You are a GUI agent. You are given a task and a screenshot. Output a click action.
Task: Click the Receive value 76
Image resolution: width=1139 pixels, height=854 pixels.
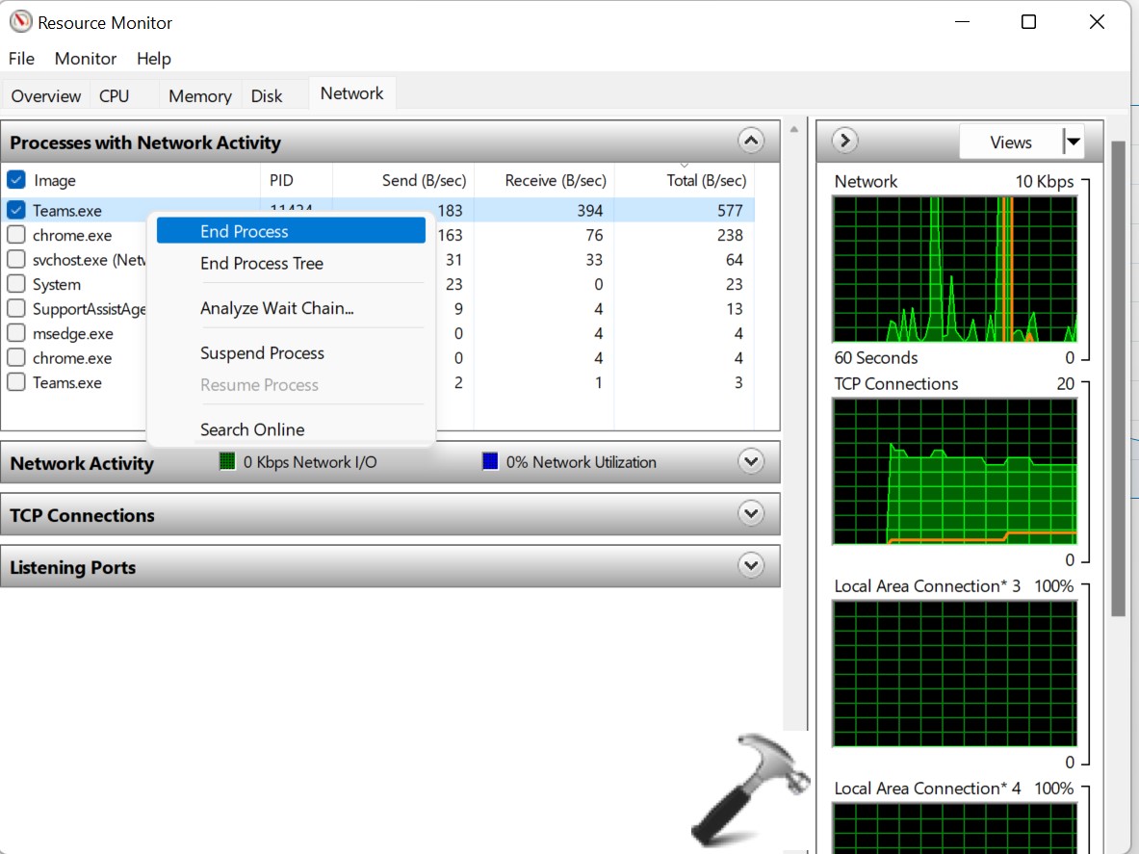[x=594, y=235]
